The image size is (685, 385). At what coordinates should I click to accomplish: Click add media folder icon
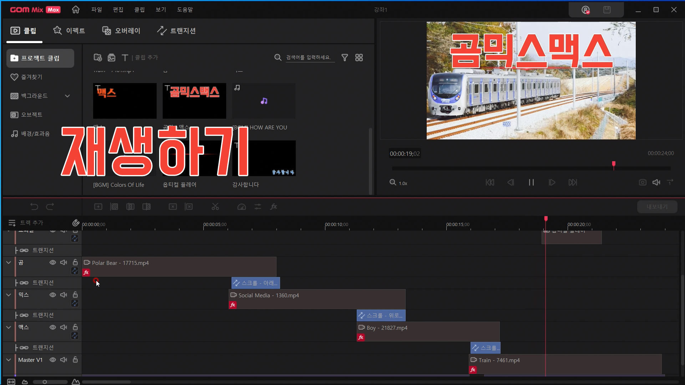point(98,57)
